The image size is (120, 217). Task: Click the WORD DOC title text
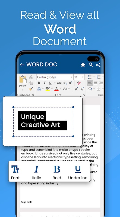click(x=42, y=65)
